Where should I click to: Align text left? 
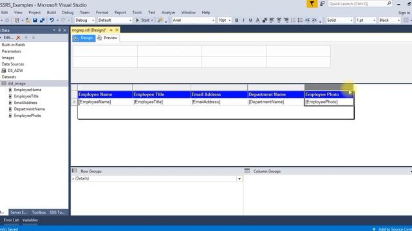click(x=272, y=20)
